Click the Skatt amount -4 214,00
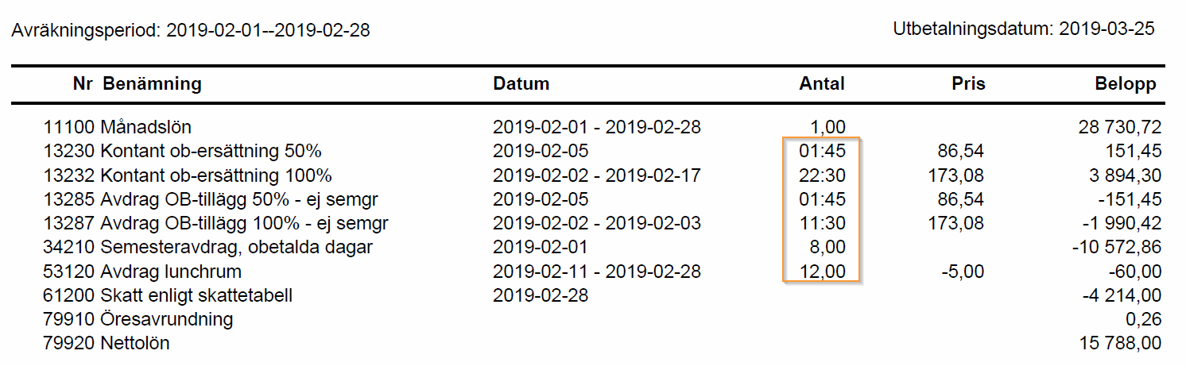Image resolution: width=1186 pixels, height=366 pixels. pyautogui.click(x=1122, y=295)
